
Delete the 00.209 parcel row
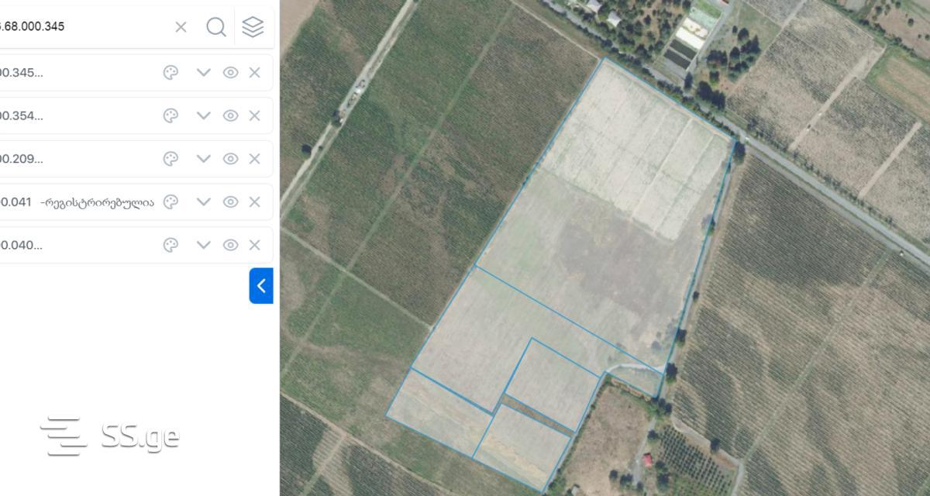pyautogui.click(x=254, y=159)
